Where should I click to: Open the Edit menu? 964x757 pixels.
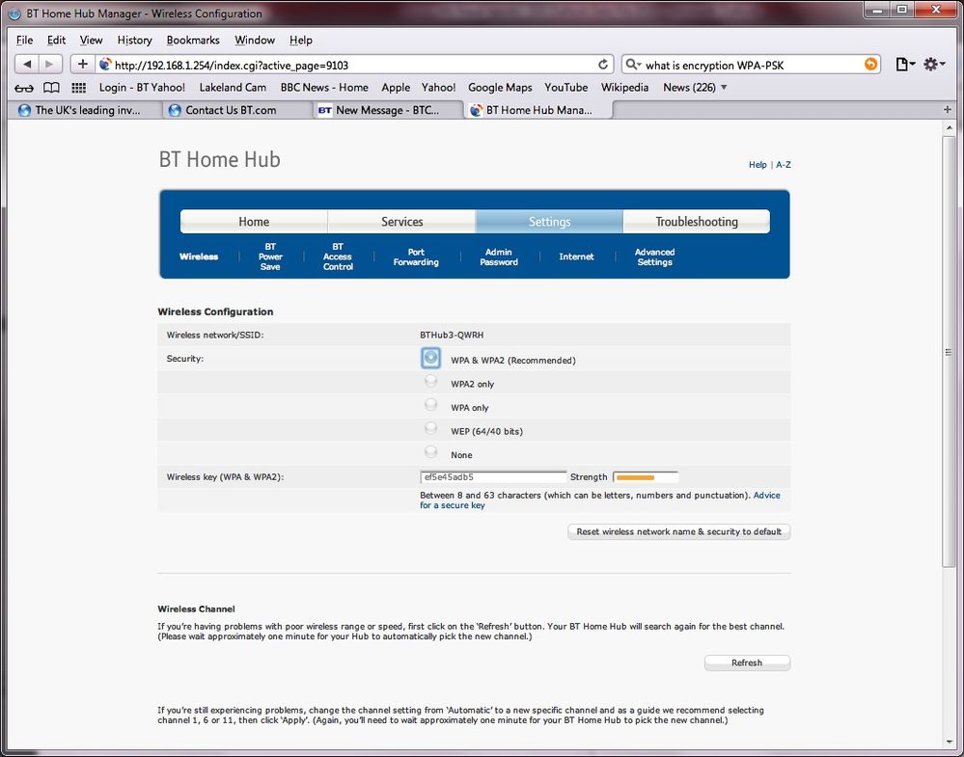point(56,40)
